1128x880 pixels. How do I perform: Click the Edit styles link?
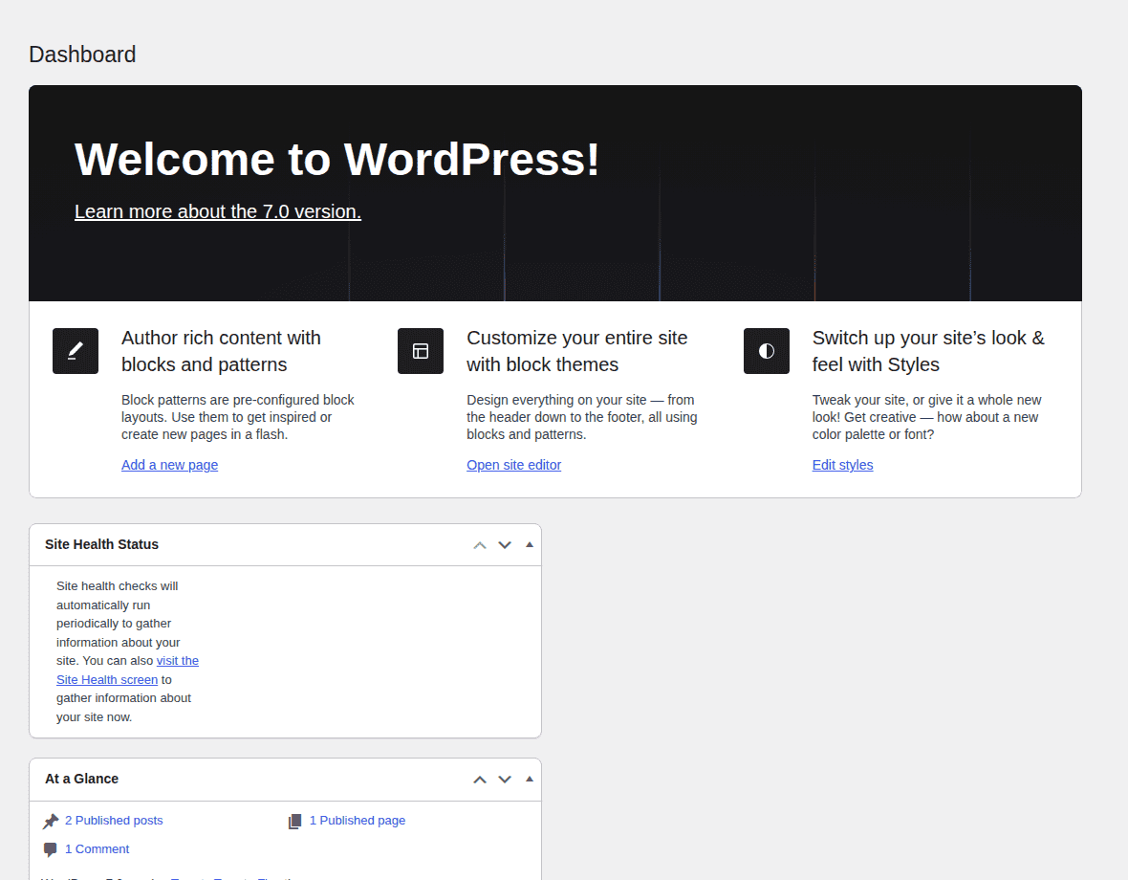(842, 465)
